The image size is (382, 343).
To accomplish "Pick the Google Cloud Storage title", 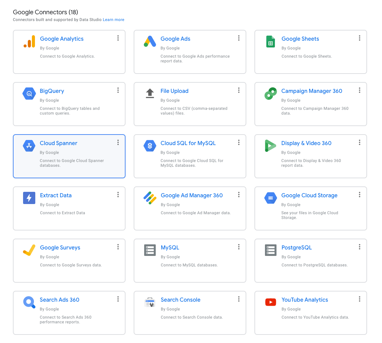I will tap(309, 196).
